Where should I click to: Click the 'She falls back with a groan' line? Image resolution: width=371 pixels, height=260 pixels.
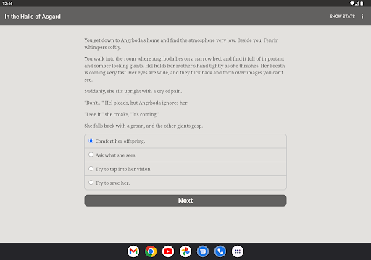point(143,126)
